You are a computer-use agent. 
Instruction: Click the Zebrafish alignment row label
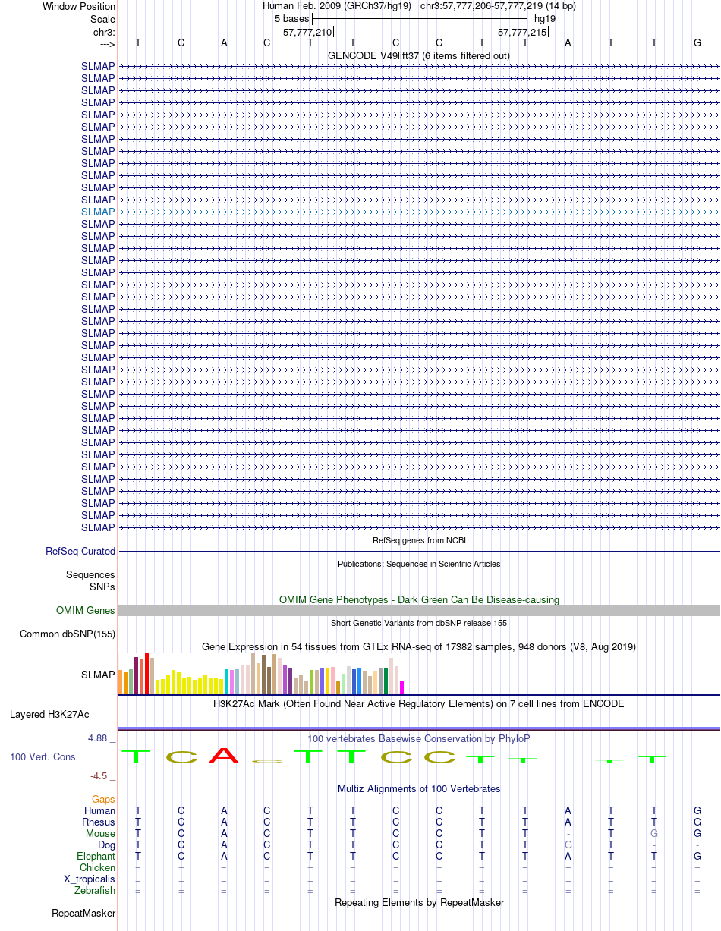click(95, 890)
